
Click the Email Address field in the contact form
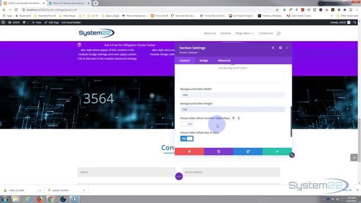coord(231,172)
